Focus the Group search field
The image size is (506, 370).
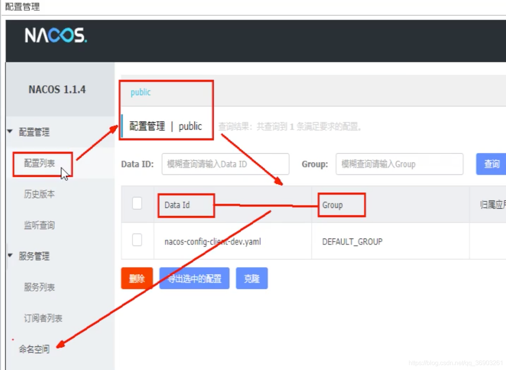click(400, 164)
